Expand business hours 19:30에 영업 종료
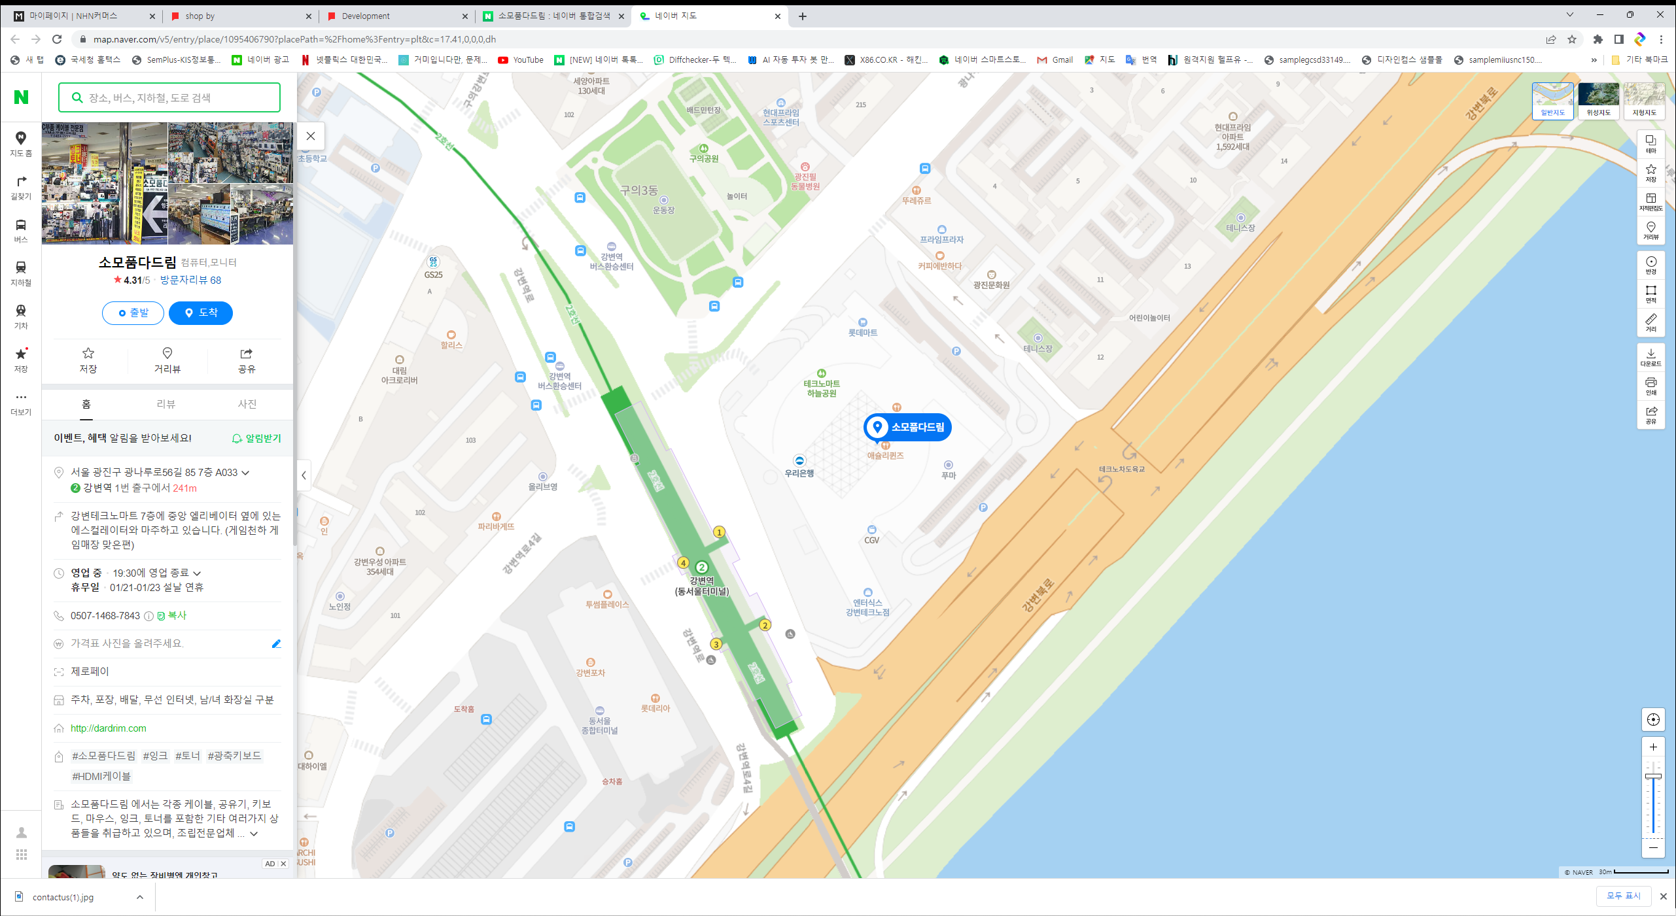 197,573
